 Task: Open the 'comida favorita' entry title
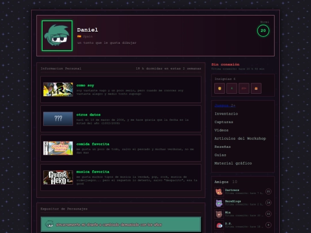(93, 144)
